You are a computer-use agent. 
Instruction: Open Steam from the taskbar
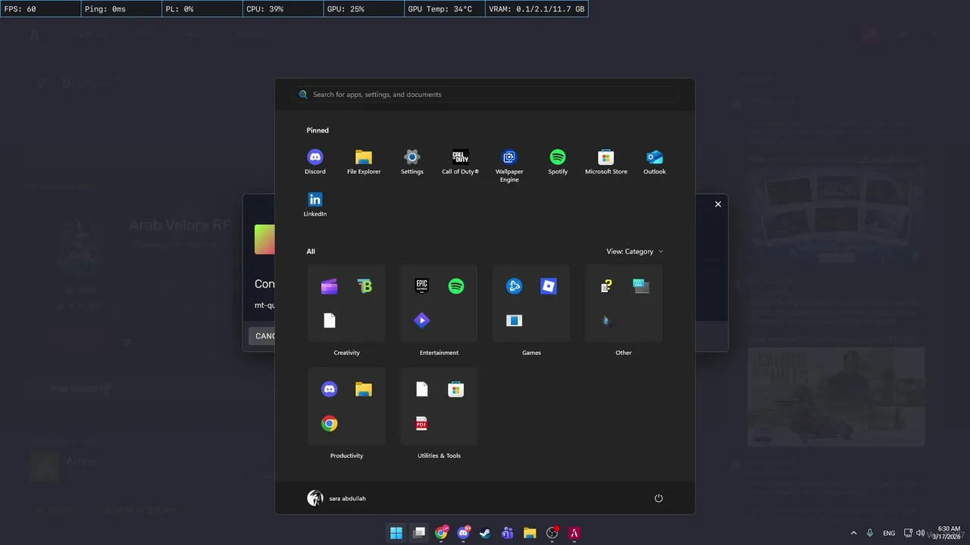coord(485,533)
